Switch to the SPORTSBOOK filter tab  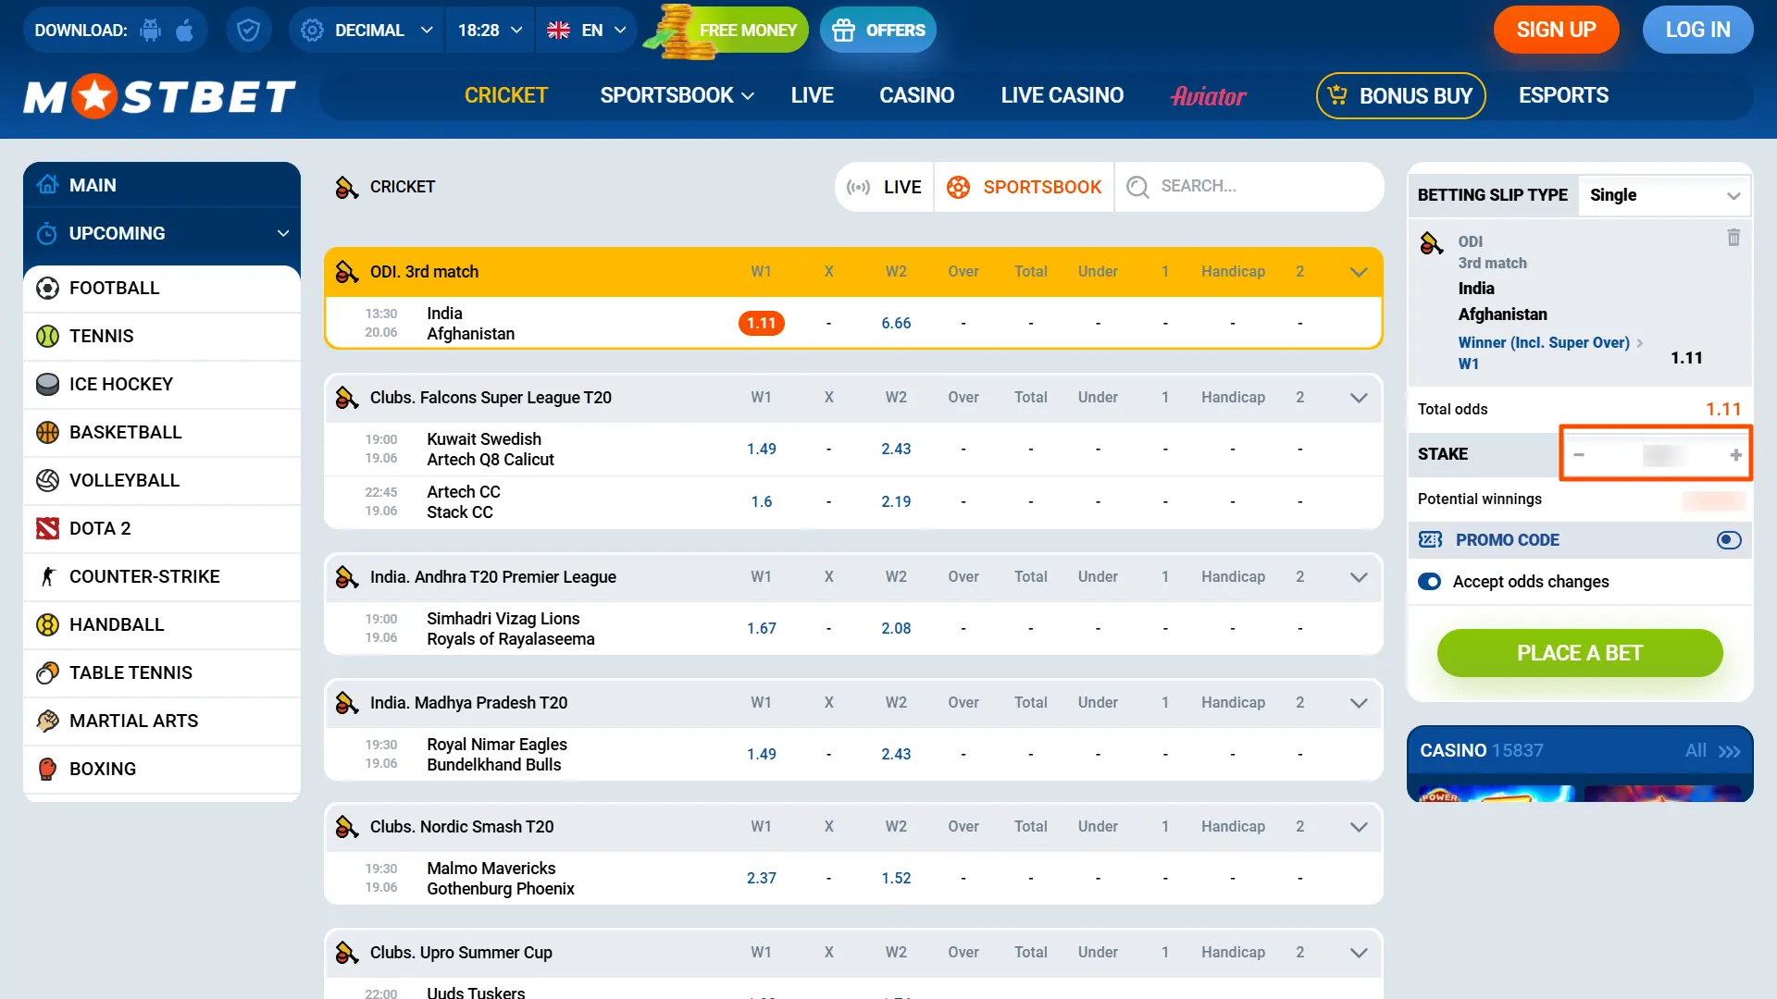(1024, 187)
